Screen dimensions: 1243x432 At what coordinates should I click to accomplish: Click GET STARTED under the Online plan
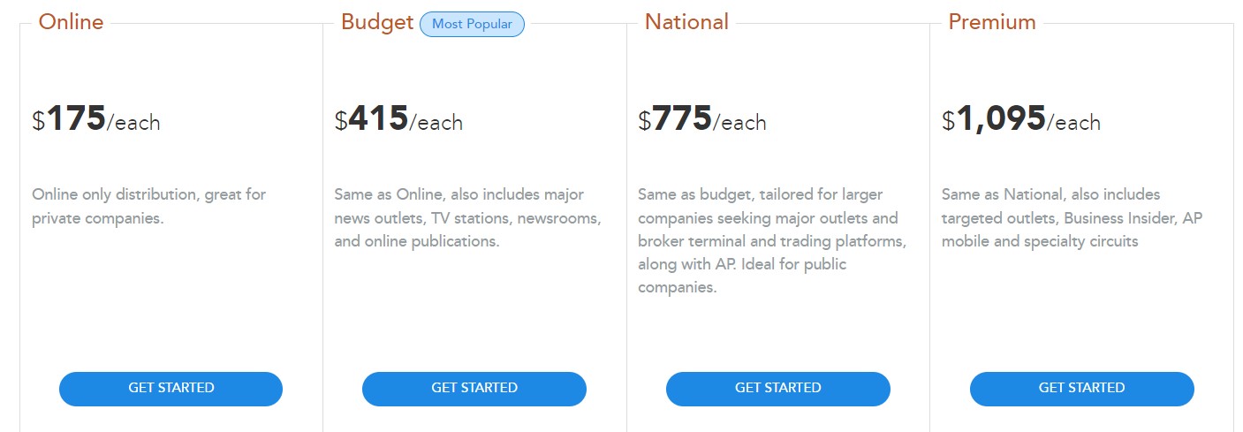point(171,389)
